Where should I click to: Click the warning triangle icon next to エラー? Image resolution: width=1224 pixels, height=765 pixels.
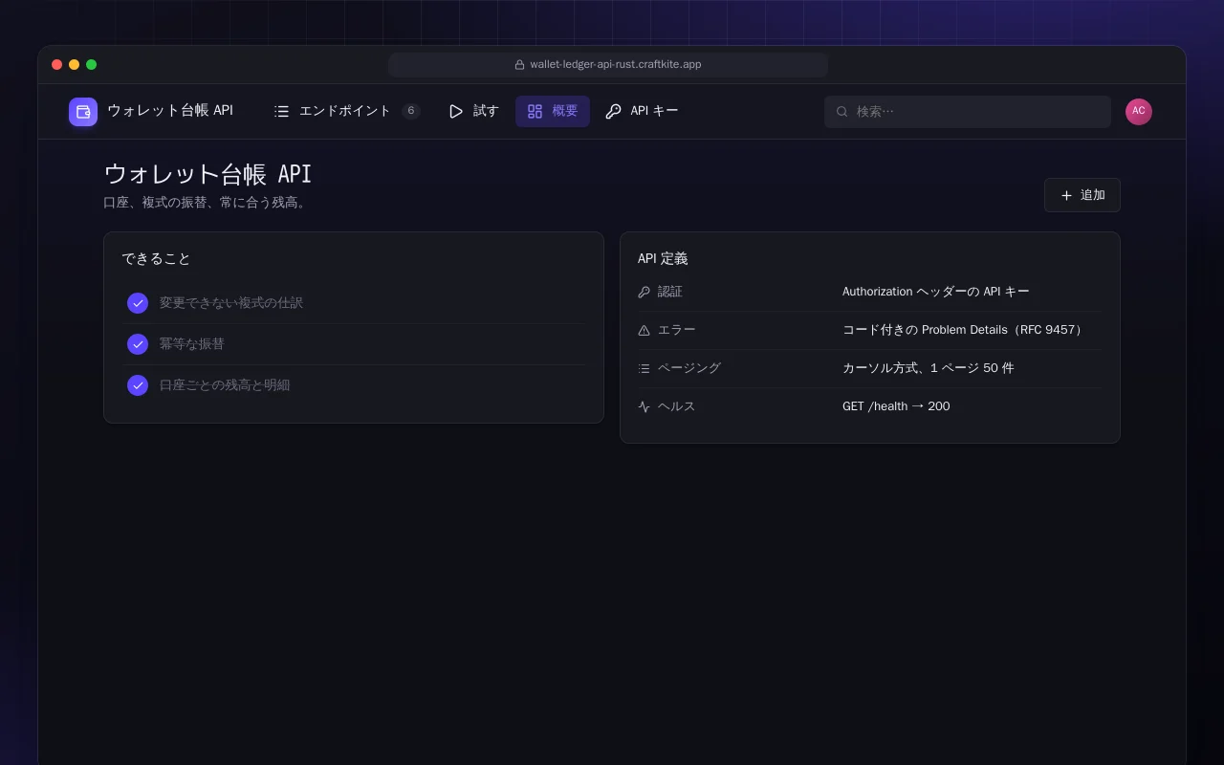644,330
